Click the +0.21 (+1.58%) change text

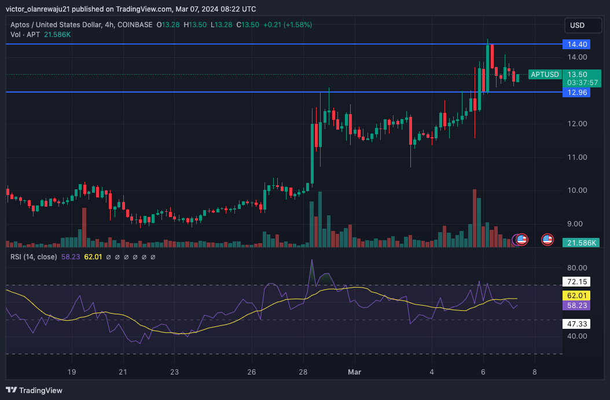pyautogui.click(x=288, y=24)
